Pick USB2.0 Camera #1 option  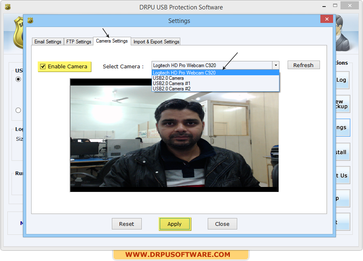(x=215, y=83)
